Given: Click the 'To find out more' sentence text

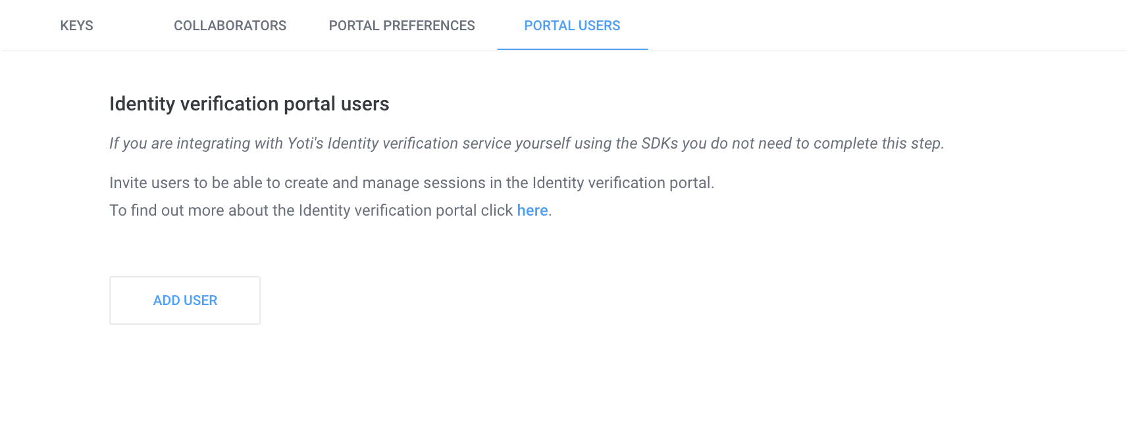Looking at the screenshot, I should [311, 210].
